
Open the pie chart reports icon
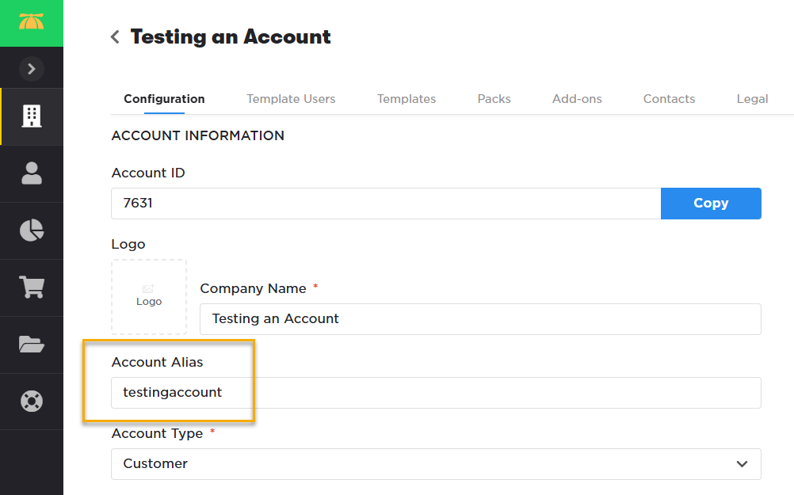[x=32, y=230]
